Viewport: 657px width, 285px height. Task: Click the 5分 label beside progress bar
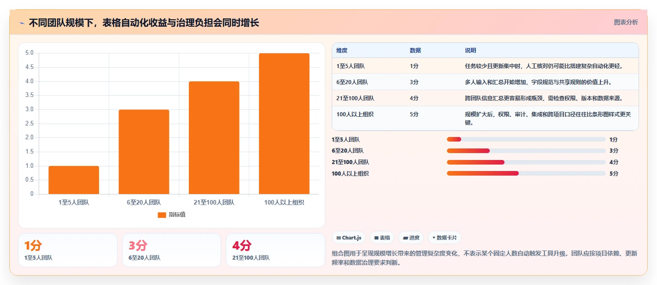pyautogui.click(x=614, y=173)
